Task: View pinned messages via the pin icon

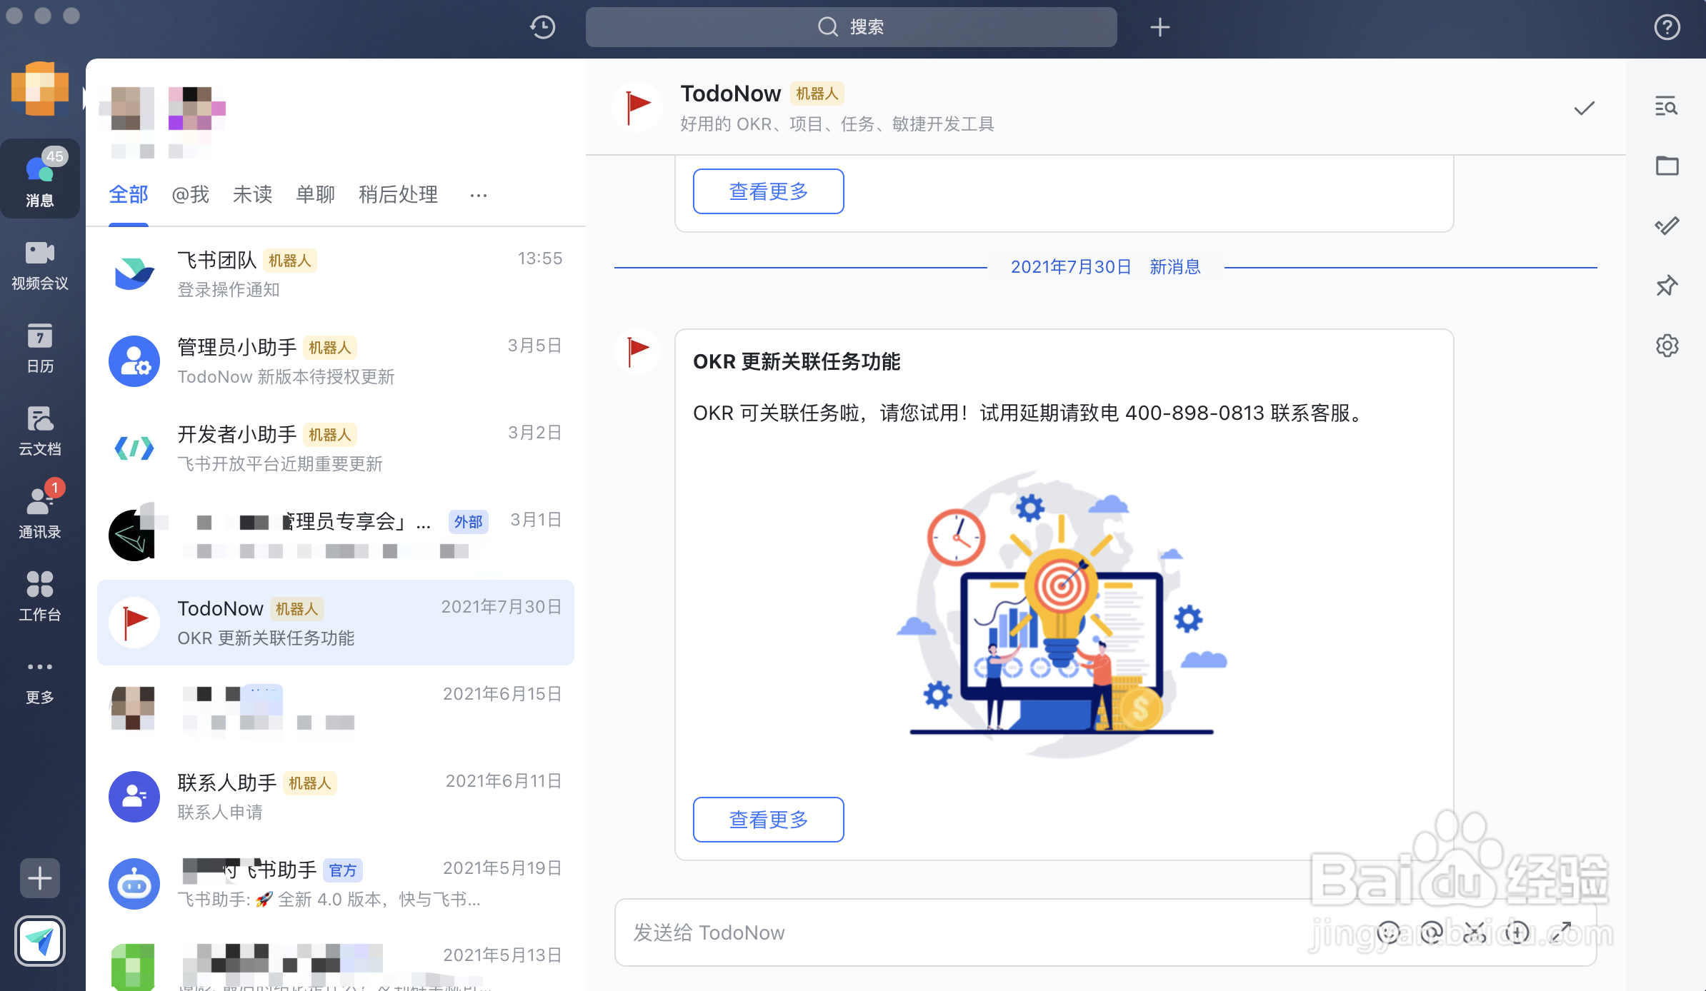Action: coord(1667,286)
